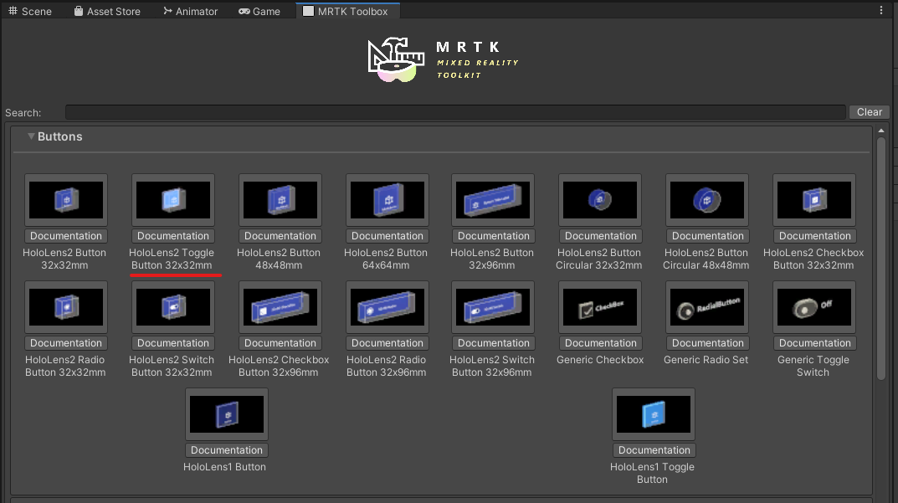This screenshot has width=898, height=503.
Task: Choose HoloLens2 Button Circular 32x32mm thumbnail
Action: (599, 200)
